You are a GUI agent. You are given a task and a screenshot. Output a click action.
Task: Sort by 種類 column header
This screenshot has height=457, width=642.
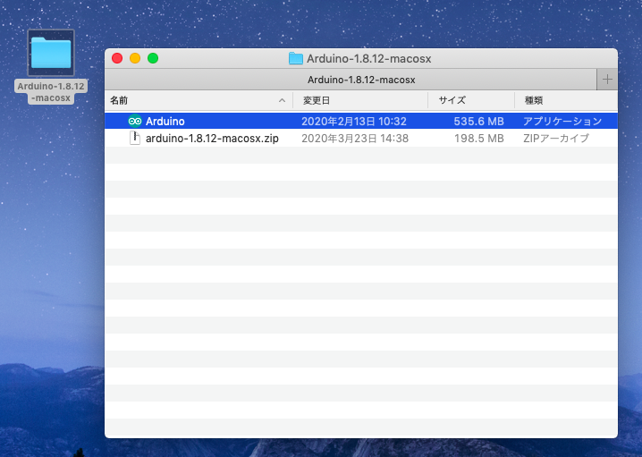pos(566,100)
